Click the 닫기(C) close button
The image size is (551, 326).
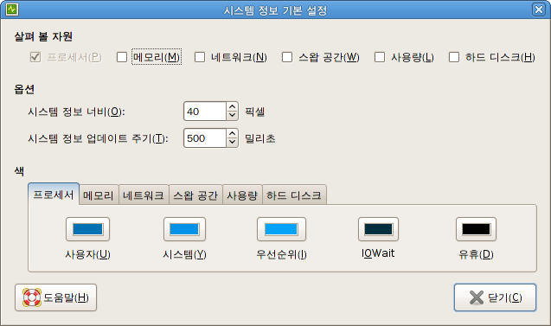tap(495, 297)
